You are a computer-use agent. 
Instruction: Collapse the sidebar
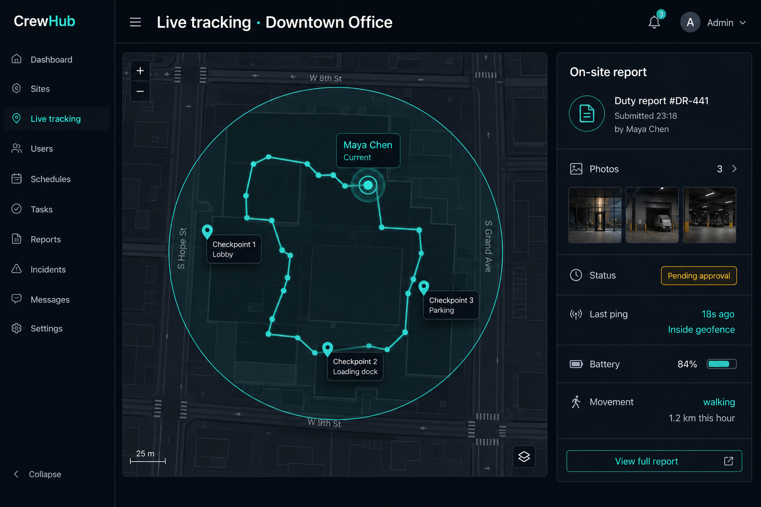(x=38, y=474)
